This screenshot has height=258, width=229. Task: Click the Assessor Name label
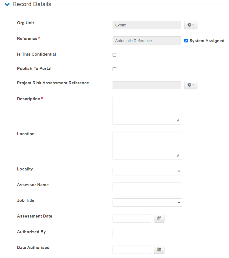coord(33,184)
